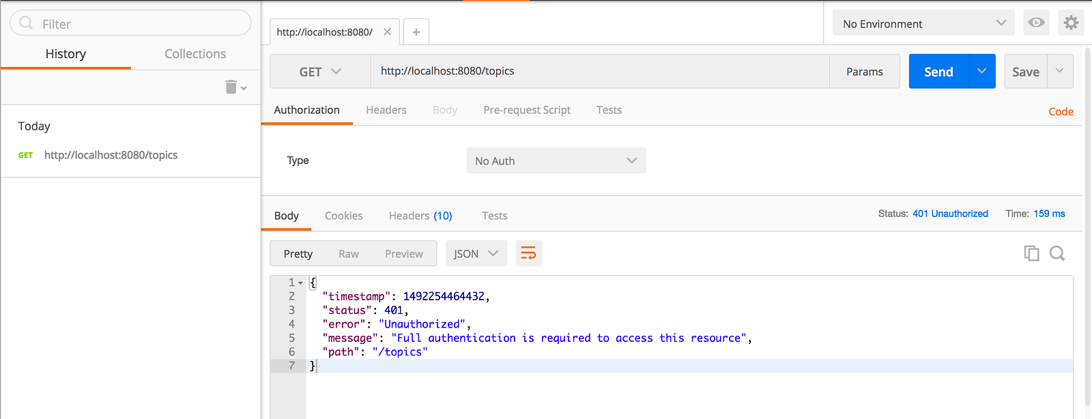Click the "error": "Unauthorized" response line

(x=397, y=324)
